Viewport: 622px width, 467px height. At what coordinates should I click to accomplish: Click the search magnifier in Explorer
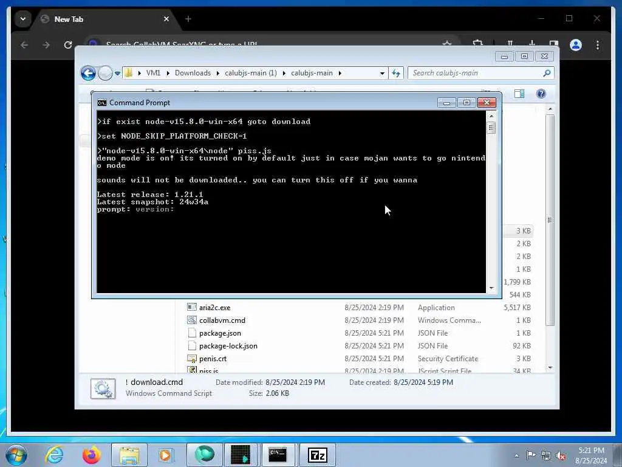[547, 73]
